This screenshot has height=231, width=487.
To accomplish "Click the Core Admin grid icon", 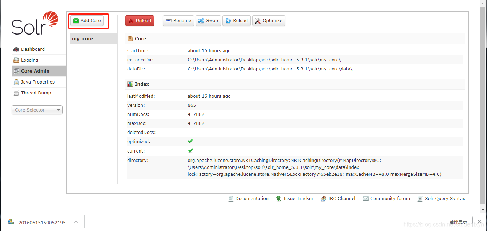I will pos(16,71).
